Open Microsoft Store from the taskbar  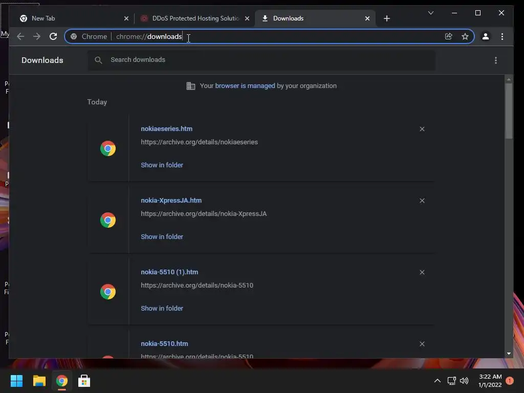point(84,381)
